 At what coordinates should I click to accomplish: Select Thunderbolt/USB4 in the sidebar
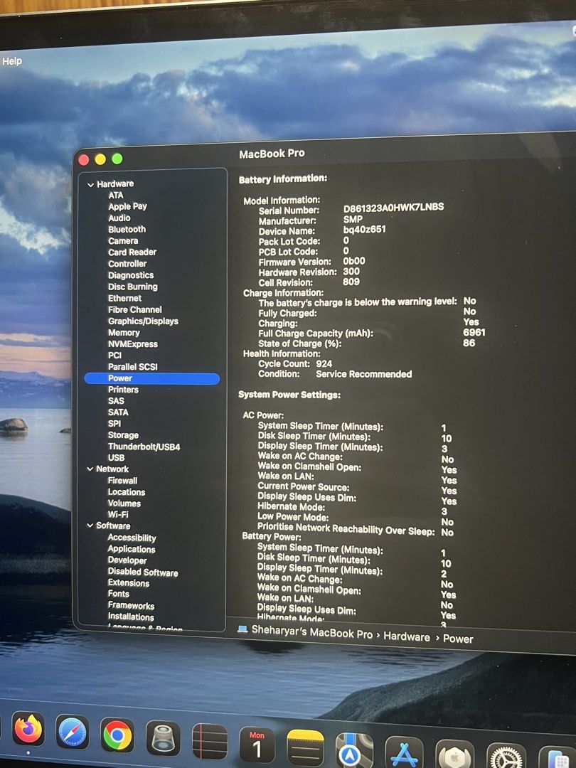point(144,447)
